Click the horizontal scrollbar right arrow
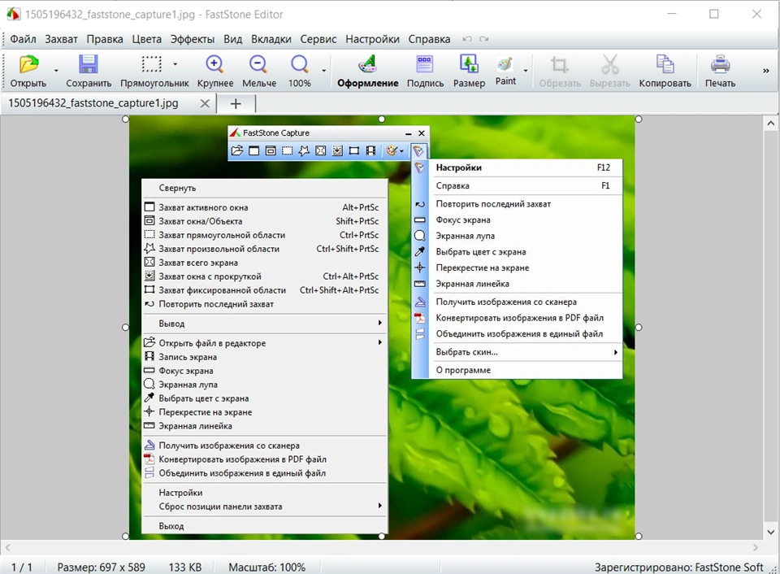Viewport: 780px width, 574px height. click(756, 548)
